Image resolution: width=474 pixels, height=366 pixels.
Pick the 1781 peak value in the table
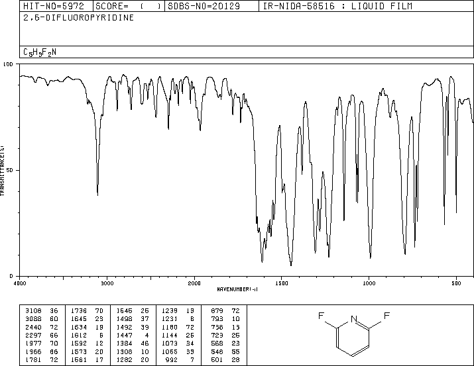41,359
